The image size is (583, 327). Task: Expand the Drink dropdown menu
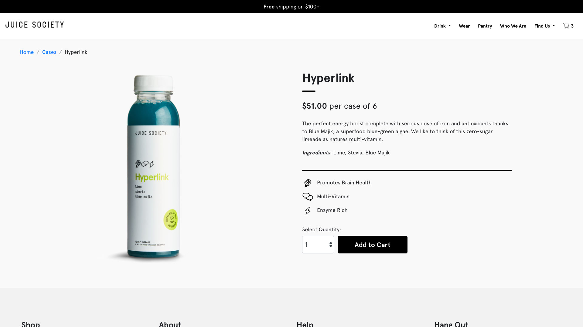442,26
